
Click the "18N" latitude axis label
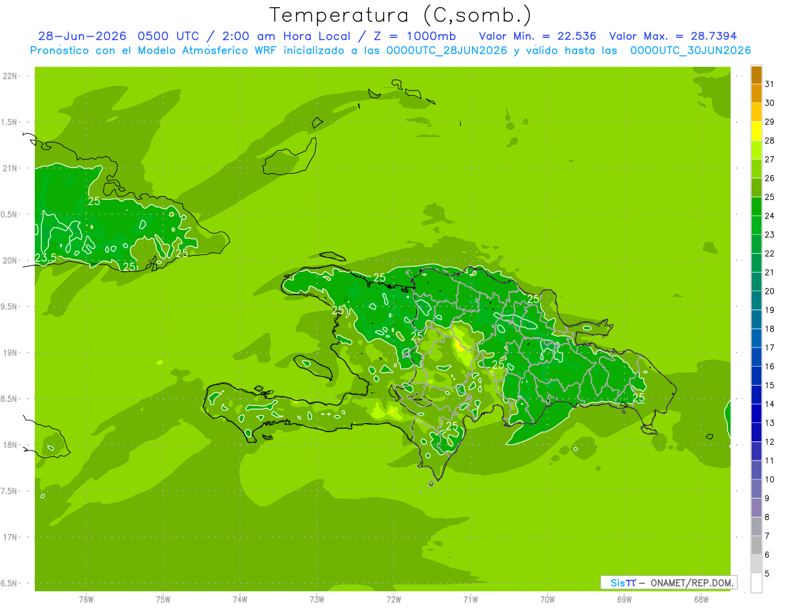coord(10,445)
